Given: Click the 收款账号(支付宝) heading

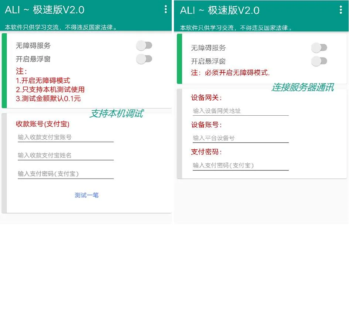Looking at the screenshot, I should click(x=42, y=124).
